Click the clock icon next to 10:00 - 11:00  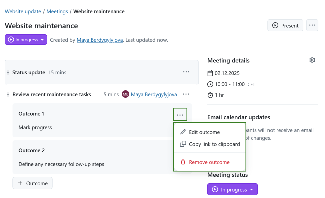210,84
